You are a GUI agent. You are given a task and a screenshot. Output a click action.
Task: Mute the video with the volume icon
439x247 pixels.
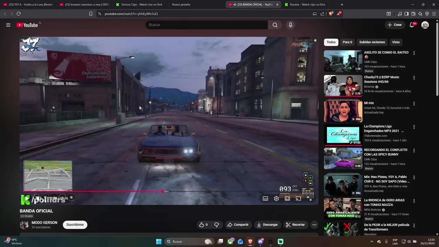coord(39,198)
